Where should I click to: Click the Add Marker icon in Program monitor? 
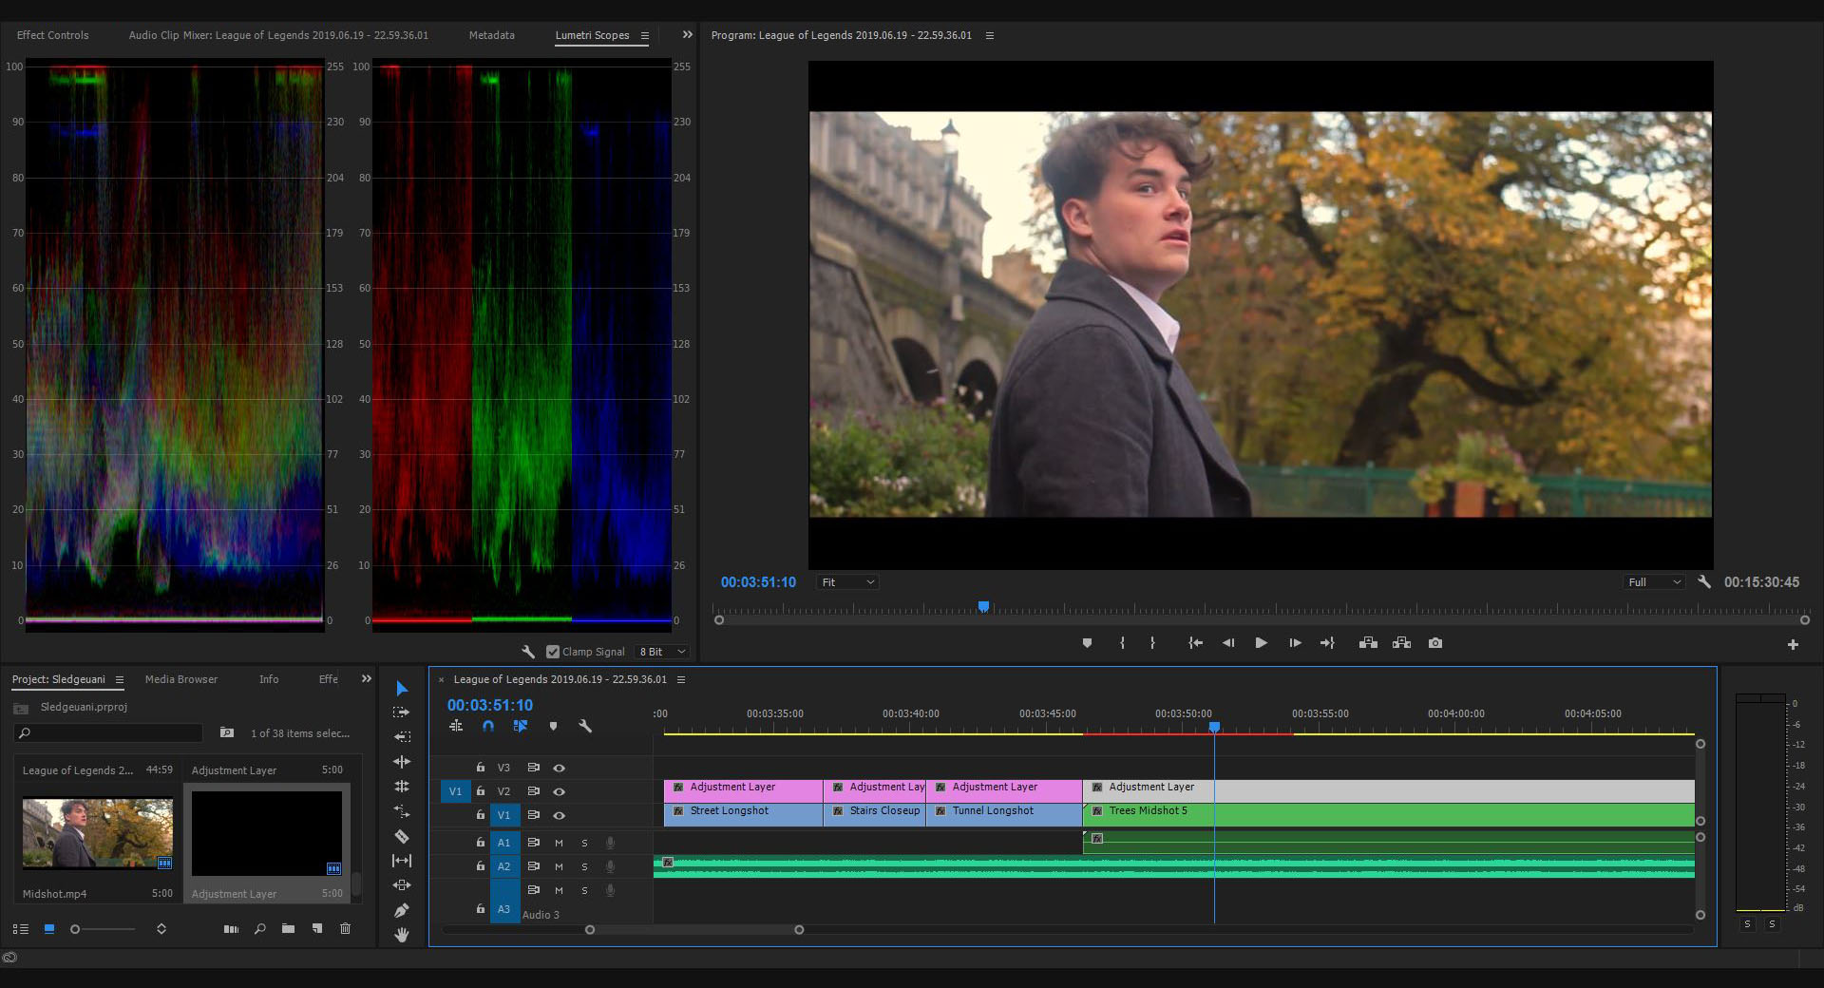point(1087,643)
